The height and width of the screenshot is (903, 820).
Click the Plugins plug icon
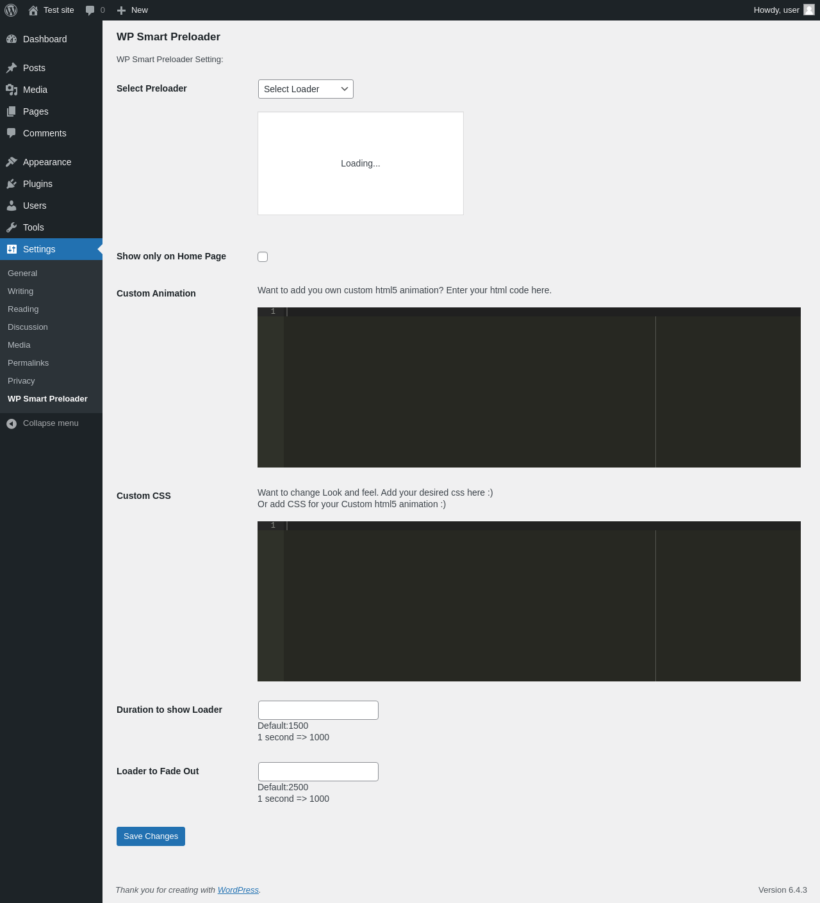(12, 184)
